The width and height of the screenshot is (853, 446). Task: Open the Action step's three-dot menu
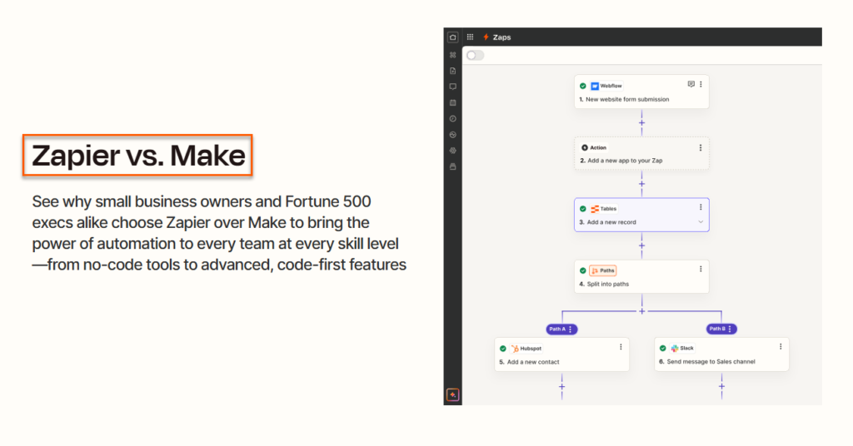click(x=701, y=148)
